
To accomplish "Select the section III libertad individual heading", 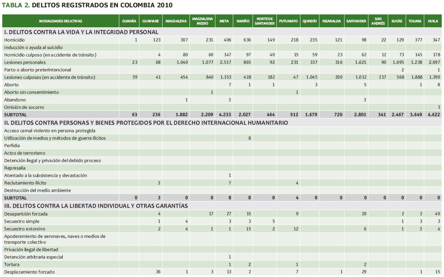I will point(96,206).
